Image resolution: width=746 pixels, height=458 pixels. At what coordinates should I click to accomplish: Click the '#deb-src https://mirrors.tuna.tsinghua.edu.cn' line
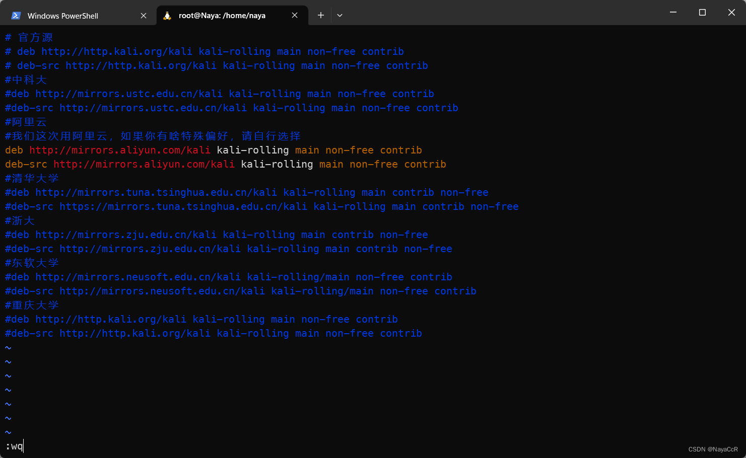(x=262, y=206)
